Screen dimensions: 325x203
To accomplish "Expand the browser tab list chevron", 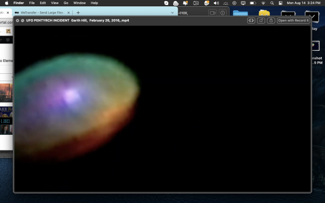I will [x=172, y=12].
